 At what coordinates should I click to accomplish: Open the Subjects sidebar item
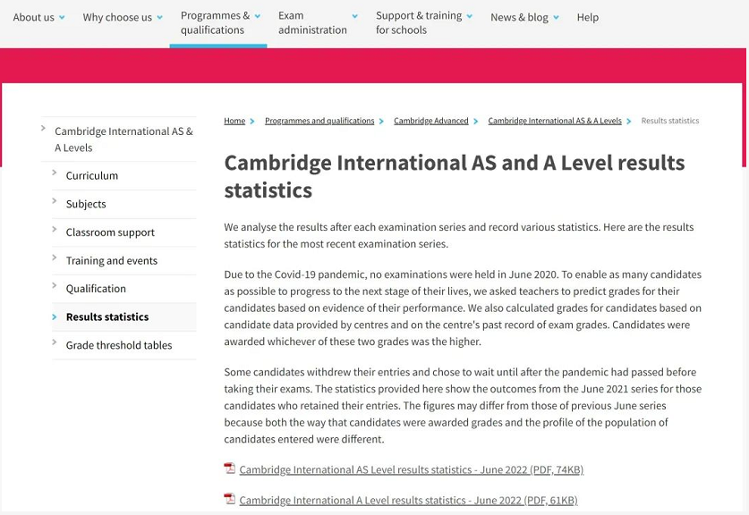click(86, 204)
